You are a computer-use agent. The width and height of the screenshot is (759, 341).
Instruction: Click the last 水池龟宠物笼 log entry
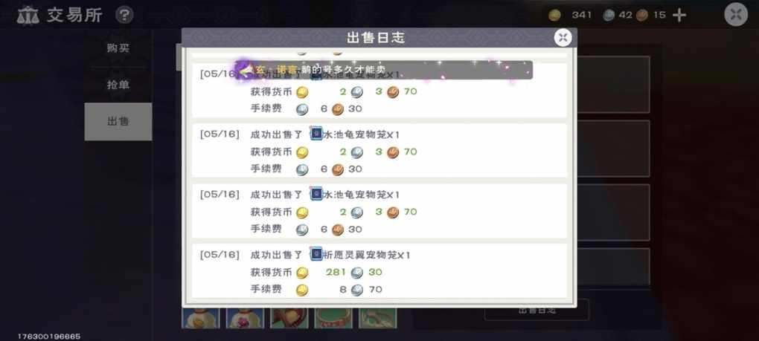tap(379, 210)
